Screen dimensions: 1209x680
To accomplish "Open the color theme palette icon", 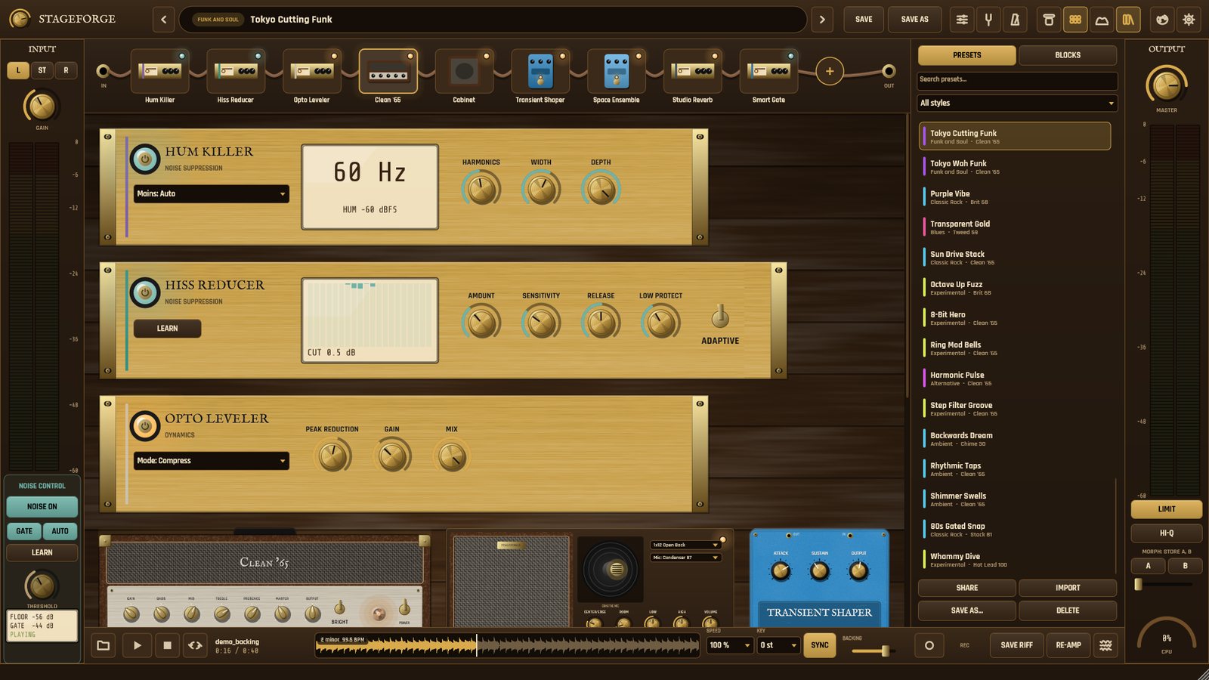I will (1162, 20).
